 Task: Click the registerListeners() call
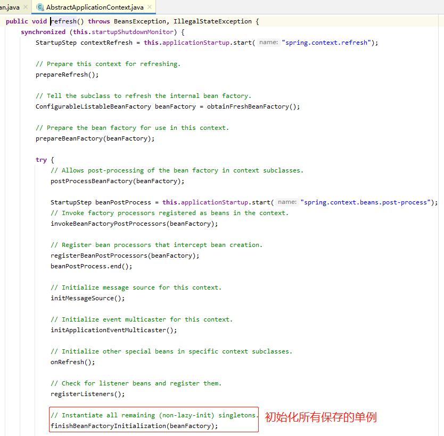point(87,394)
